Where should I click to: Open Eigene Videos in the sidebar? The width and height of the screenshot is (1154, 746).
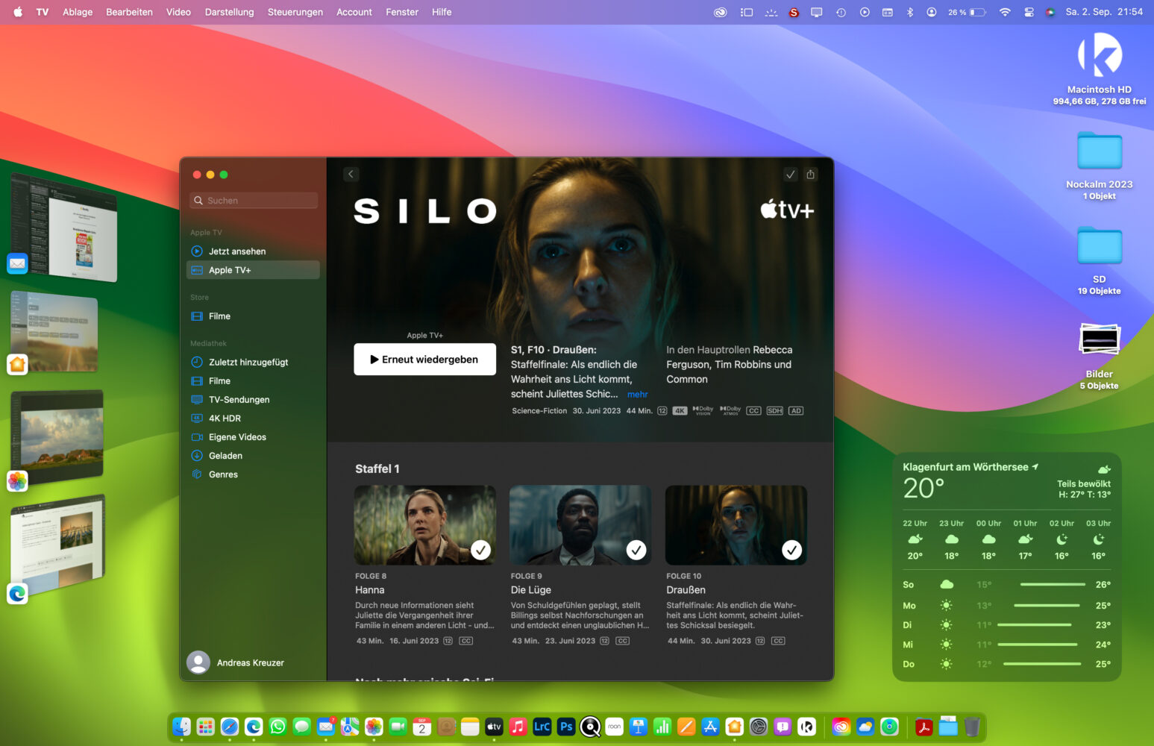point(253,437)
